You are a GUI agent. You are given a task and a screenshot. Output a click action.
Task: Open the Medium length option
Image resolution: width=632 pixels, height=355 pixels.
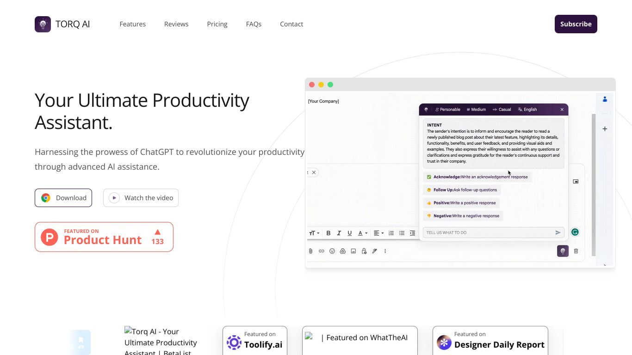pyautogui.click(x=476, y=110)
